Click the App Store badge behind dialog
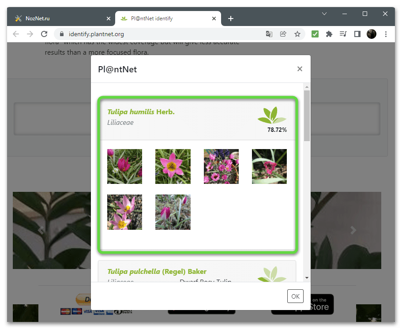 (322, 304)
